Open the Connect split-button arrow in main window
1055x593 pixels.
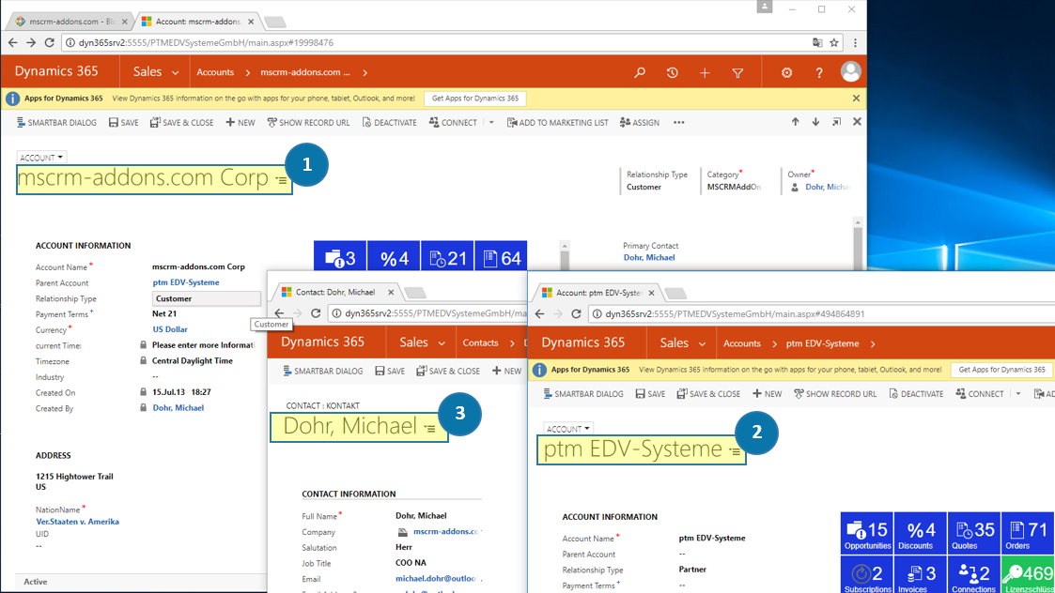(x=491, y=122)
